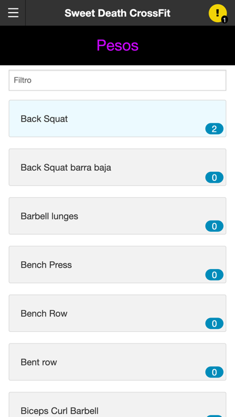Click the Bent row count badge

click(214, 372)
